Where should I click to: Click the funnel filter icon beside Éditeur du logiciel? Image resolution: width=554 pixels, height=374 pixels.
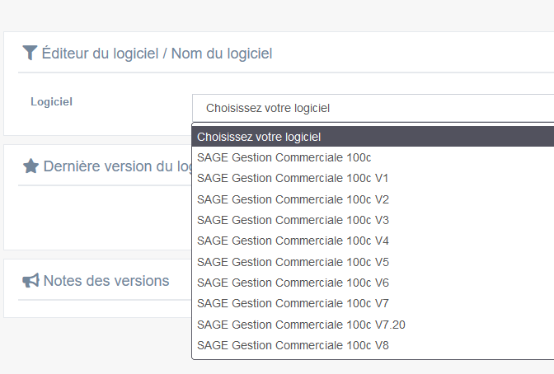point(30,54)
